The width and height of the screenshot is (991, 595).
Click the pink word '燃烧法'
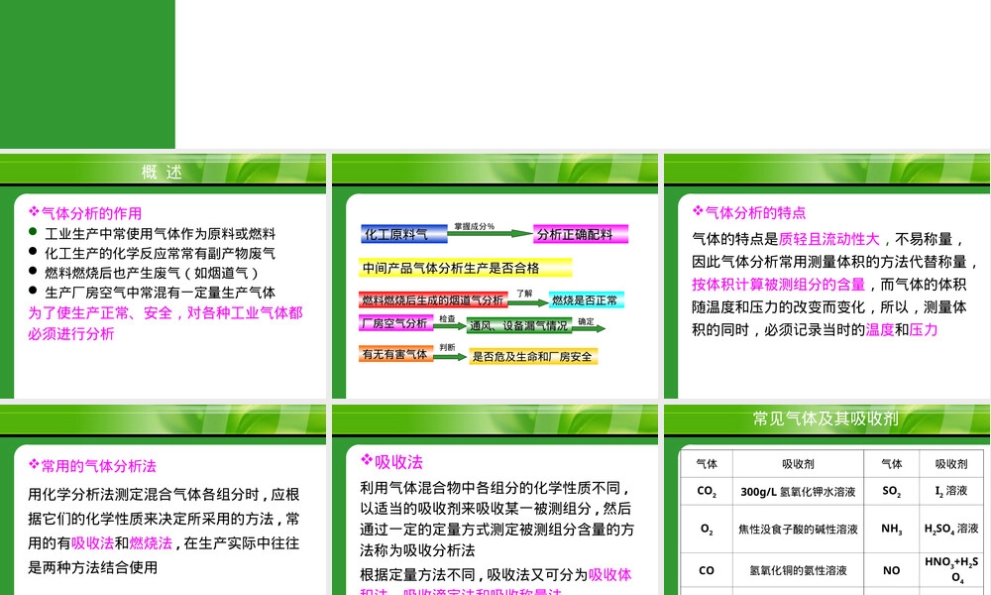tap(151, 543)
